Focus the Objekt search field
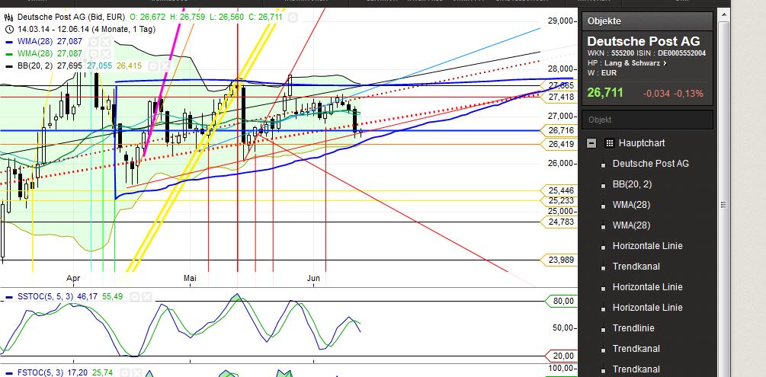Viewport: 766px width, 377px height. [647, 120]
